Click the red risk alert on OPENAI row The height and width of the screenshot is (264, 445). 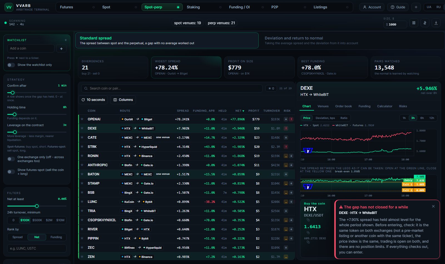click(x=291, y=119)
